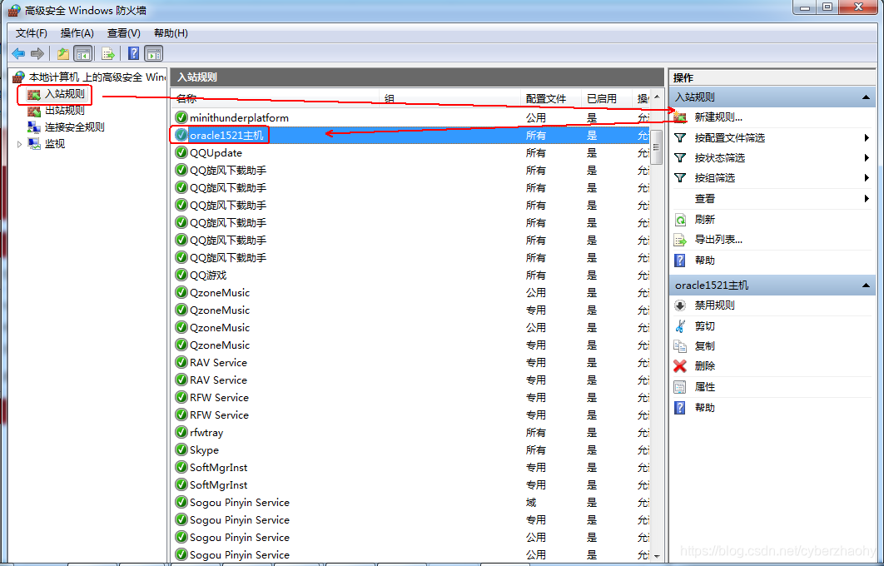
Task: Open the 操作(A) menu
Action: click(77, 33)
